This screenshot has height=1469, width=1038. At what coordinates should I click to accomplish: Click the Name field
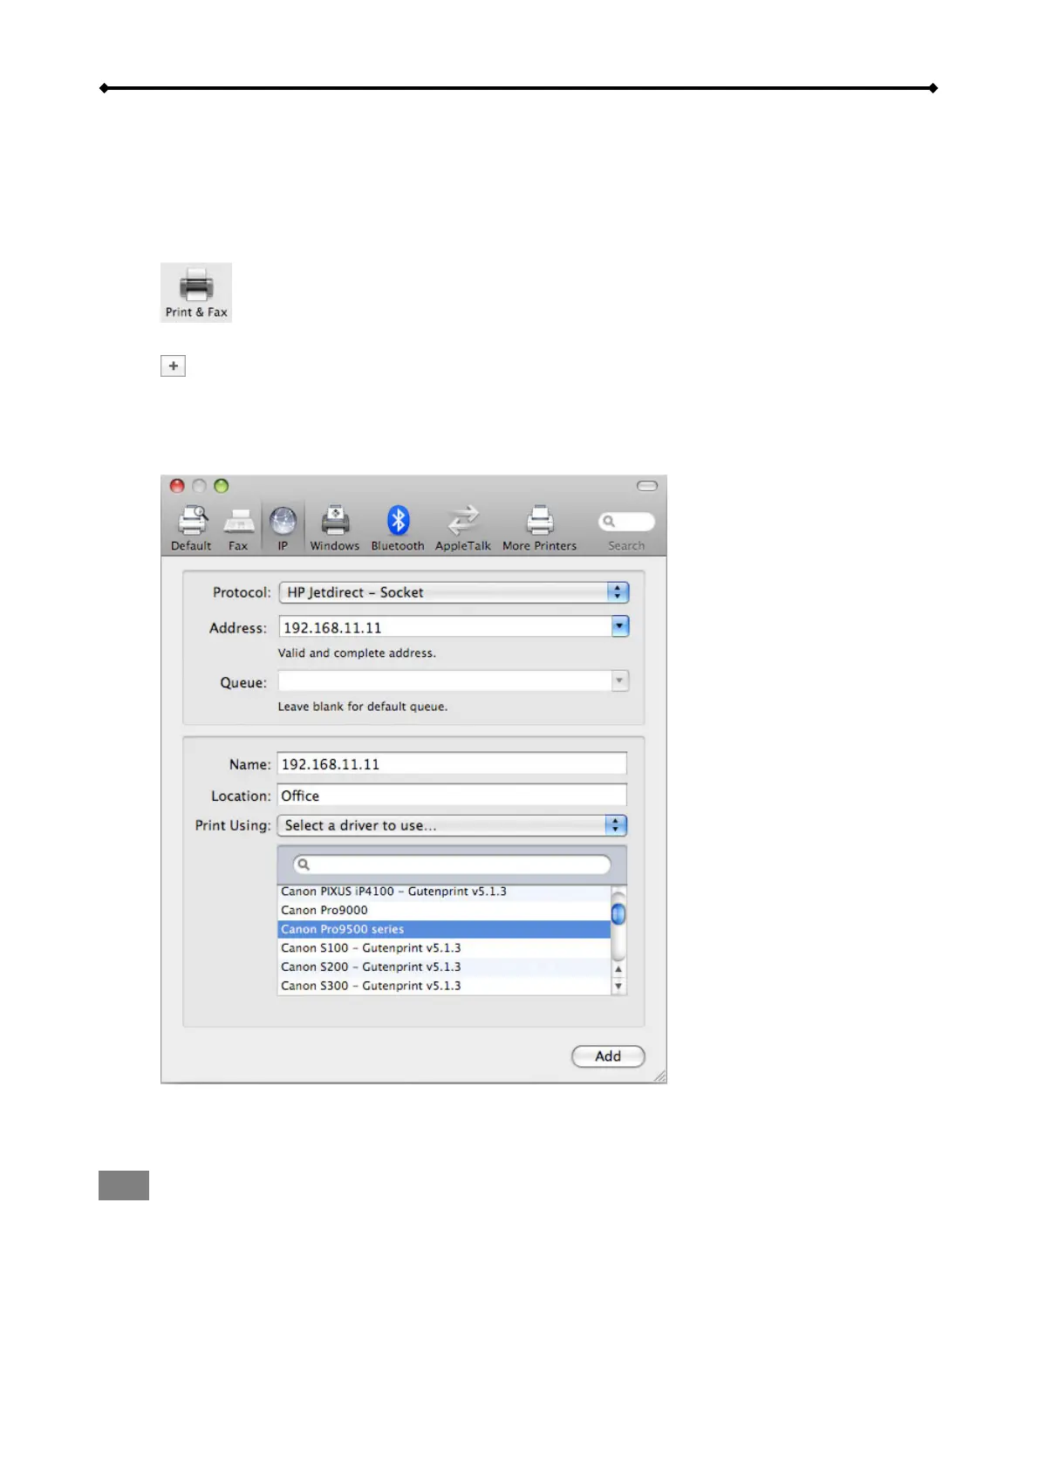pyautogui.click(x=452, y=764)
